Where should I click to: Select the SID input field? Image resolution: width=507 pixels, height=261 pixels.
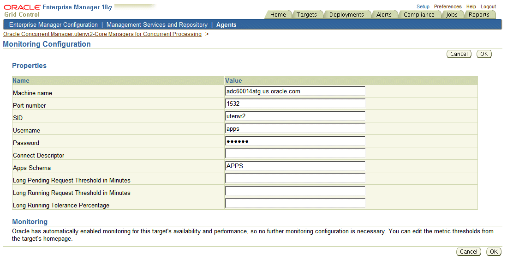click(295, 116)
